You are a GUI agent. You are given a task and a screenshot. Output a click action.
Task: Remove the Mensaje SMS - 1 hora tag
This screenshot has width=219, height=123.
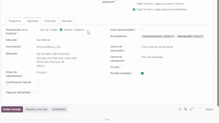point(202,36)
